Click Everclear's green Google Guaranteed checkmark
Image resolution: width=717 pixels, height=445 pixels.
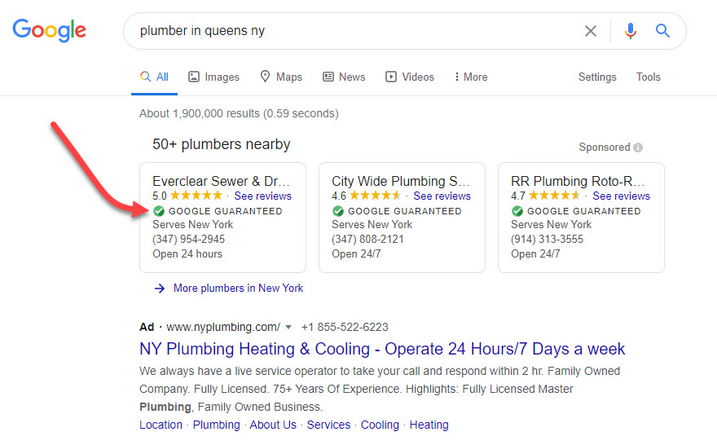(158, 211)
